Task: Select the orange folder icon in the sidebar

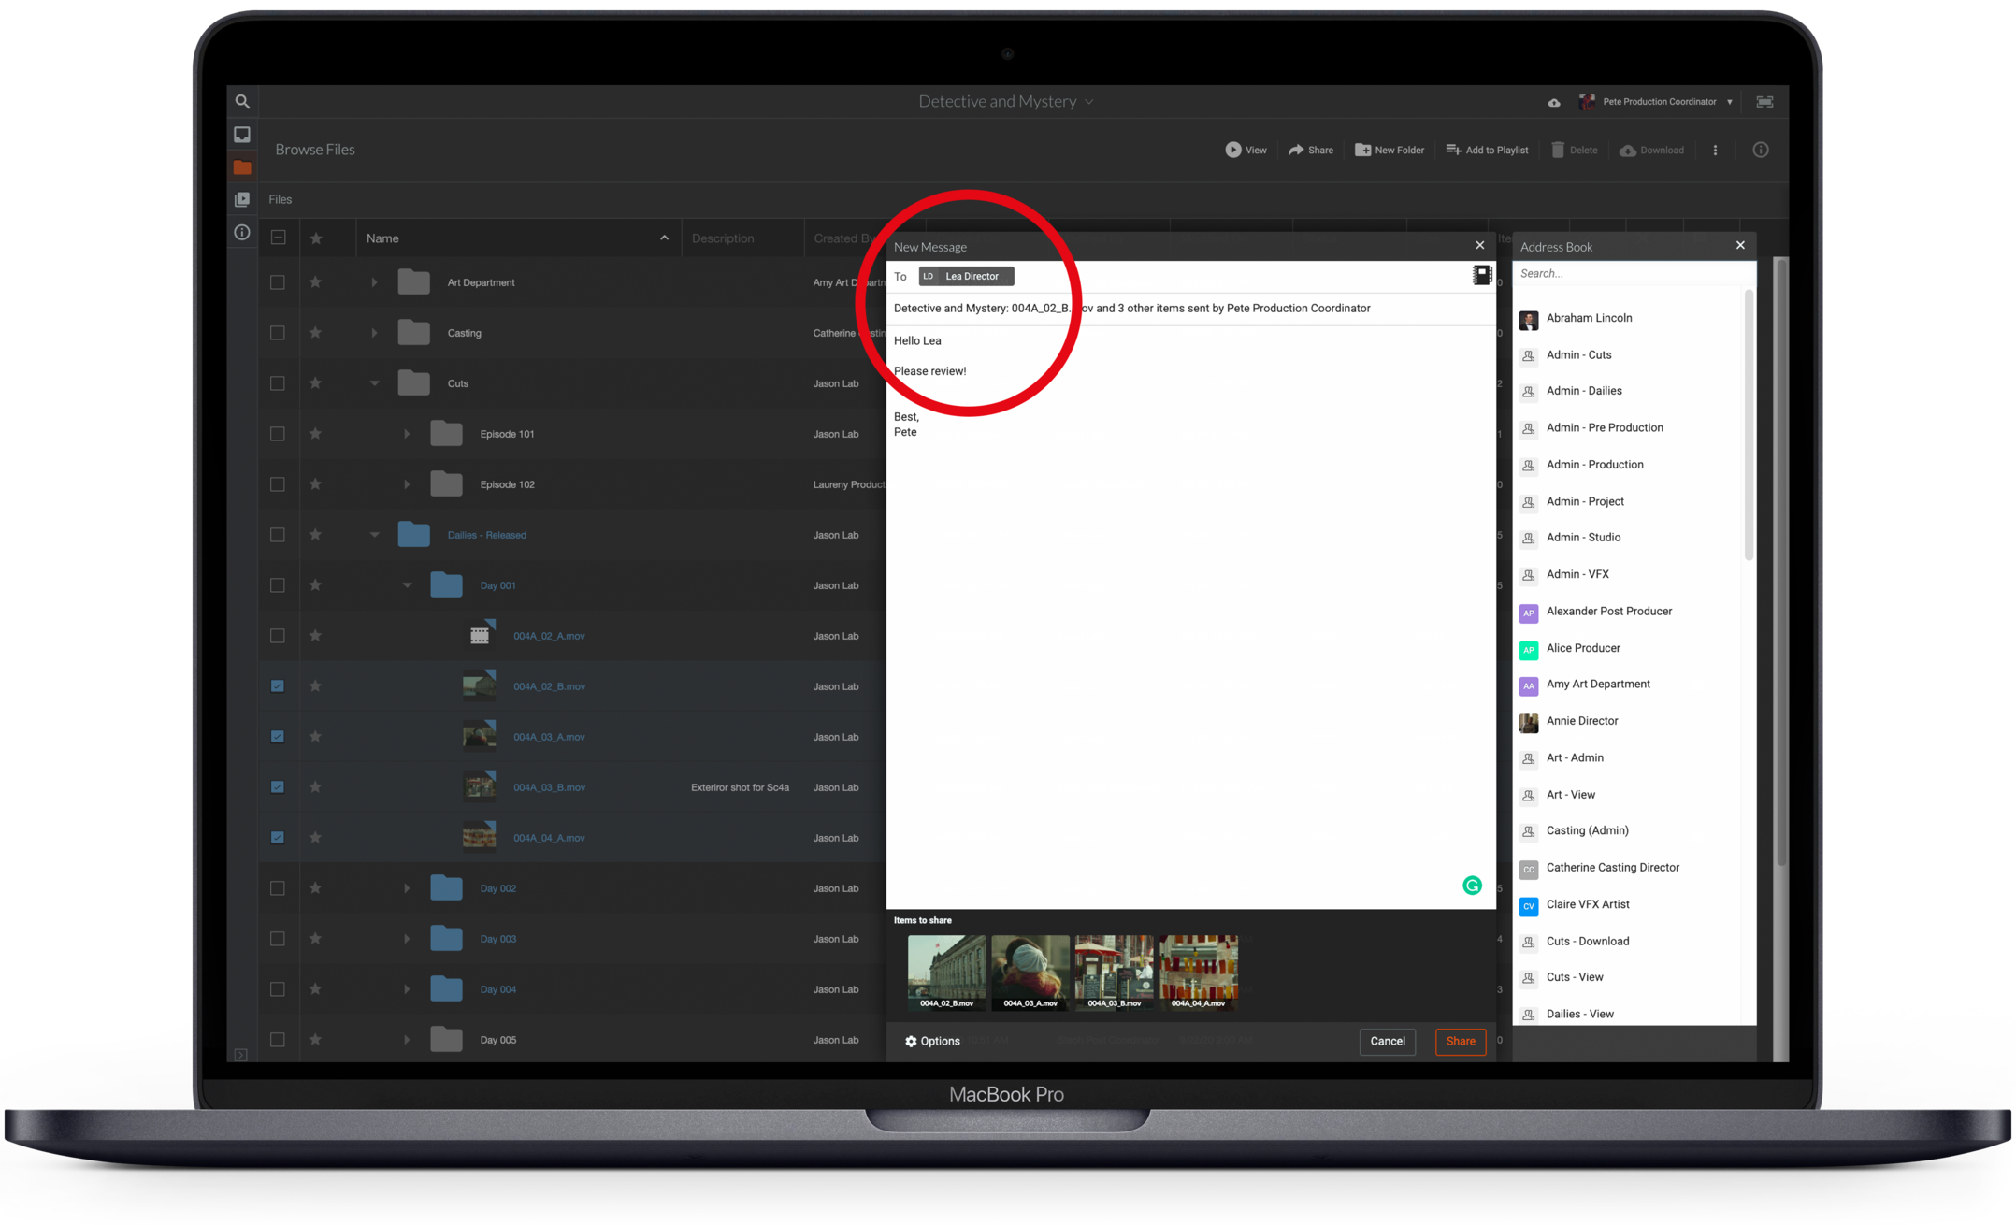Action: pos(242,167)
